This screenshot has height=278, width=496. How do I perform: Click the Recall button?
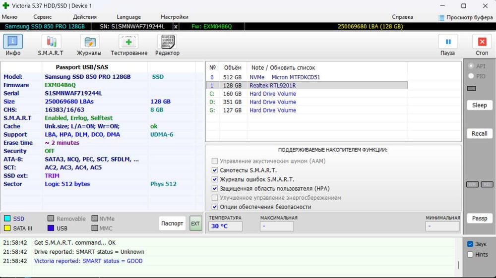[479, 133]
